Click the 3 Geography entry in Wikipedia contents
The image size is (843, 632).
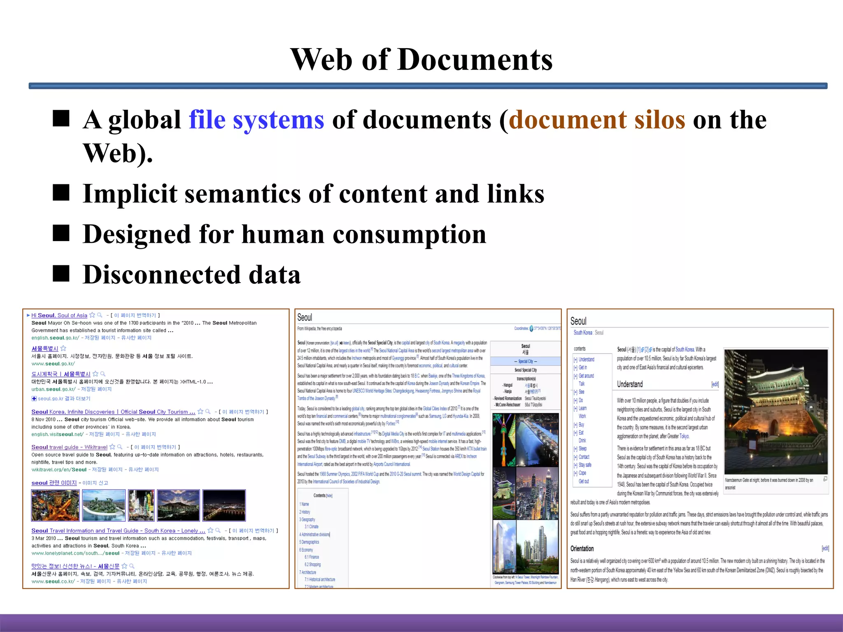(x=307, y=520)
